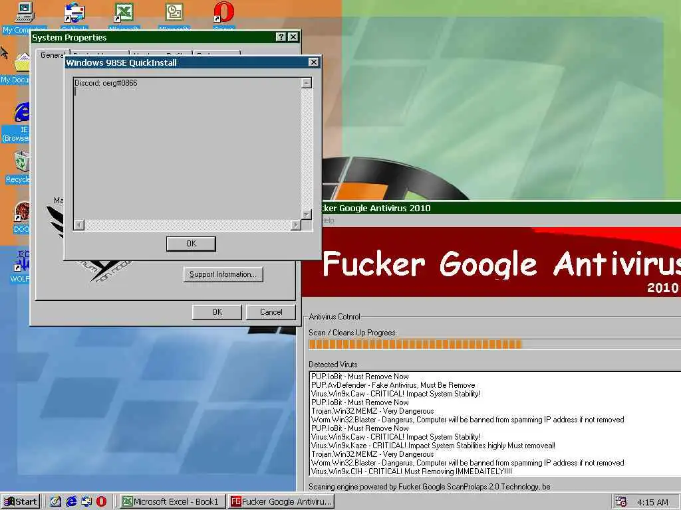Click OK button in System Properties

click(217, 312)
